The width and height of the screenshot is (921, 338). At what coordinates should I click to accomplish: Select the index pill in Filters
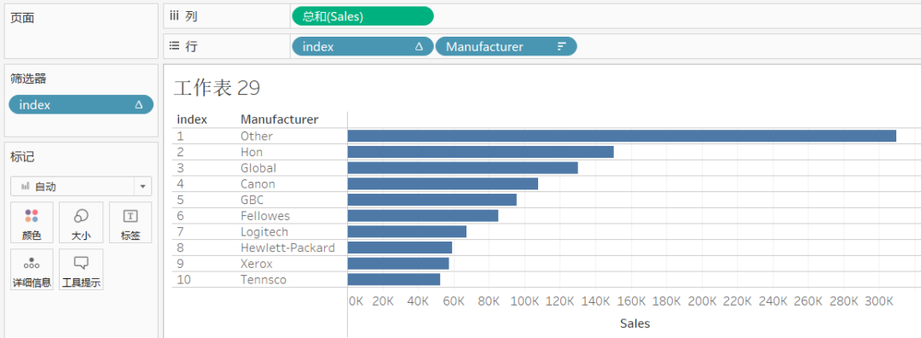pyautogui.click(x=81, y=105)
